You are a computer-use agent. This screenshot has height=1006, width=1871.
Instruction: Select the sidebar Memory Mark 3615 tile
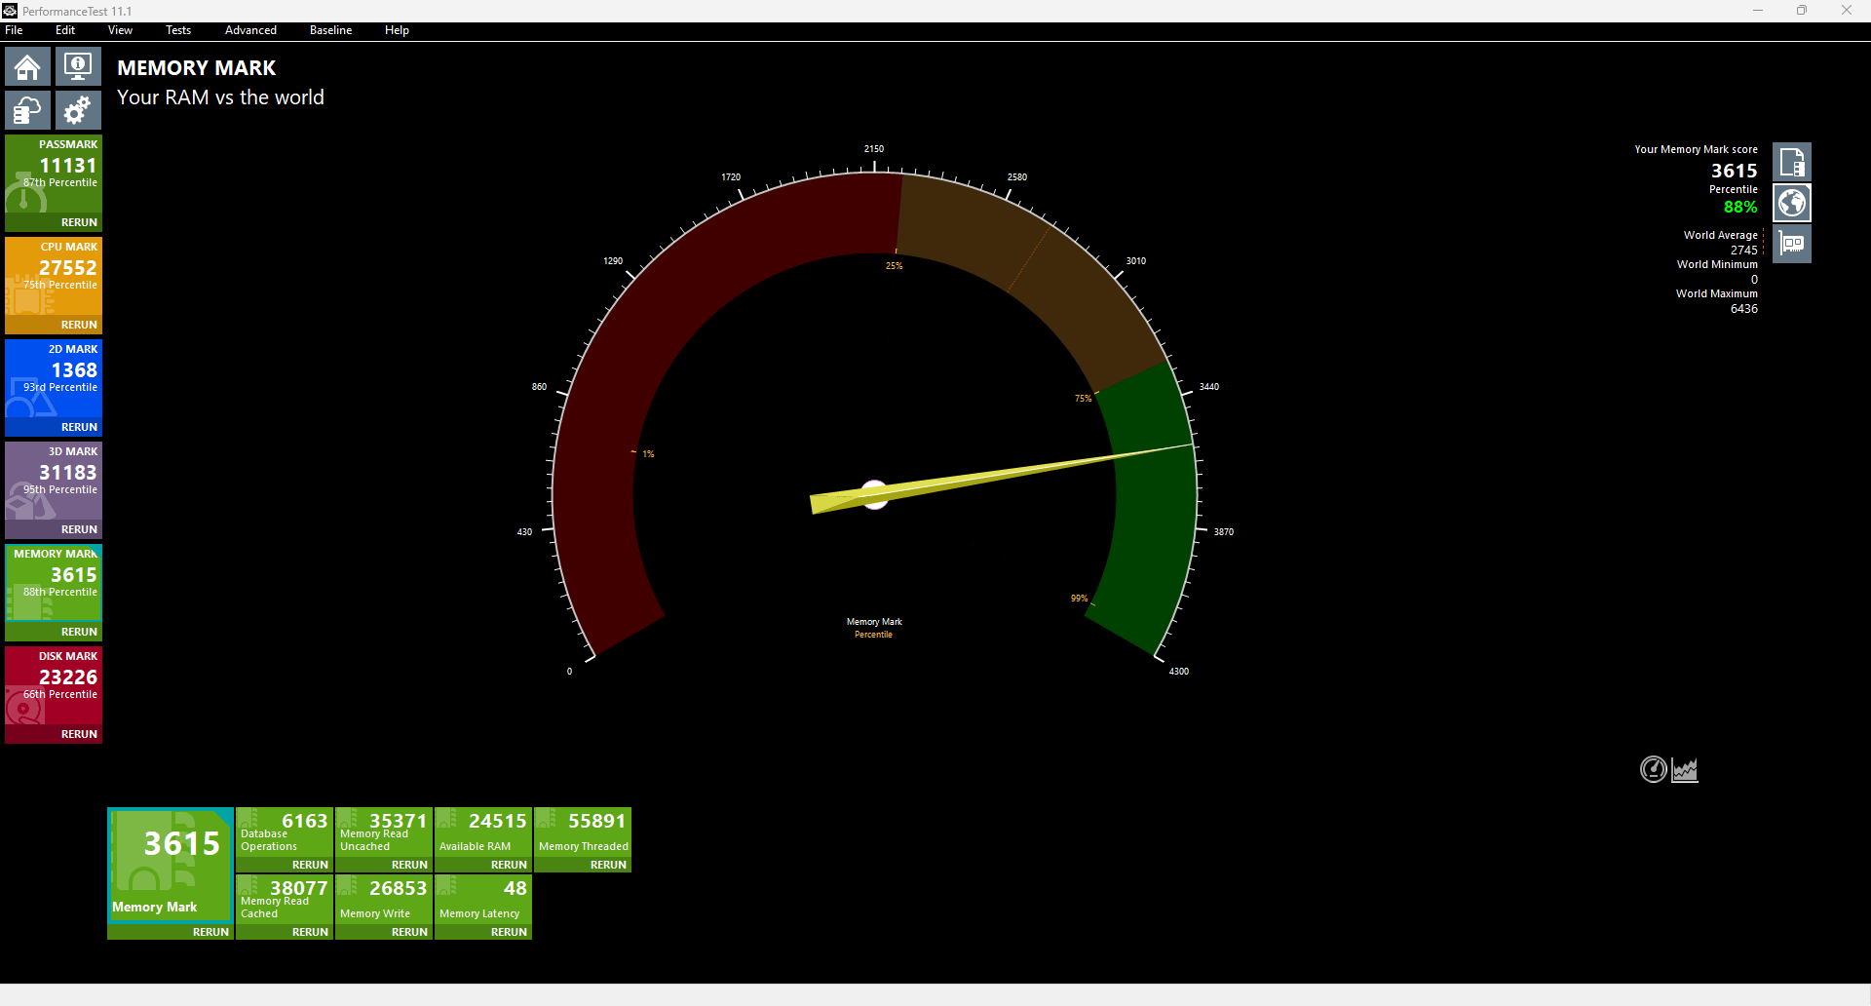54,584
